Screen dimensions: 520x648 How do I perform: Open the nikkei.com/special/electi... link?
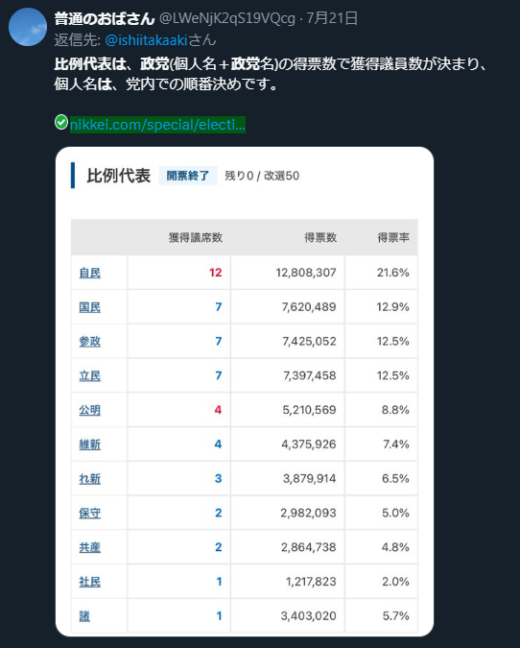(x=157, y=125)
